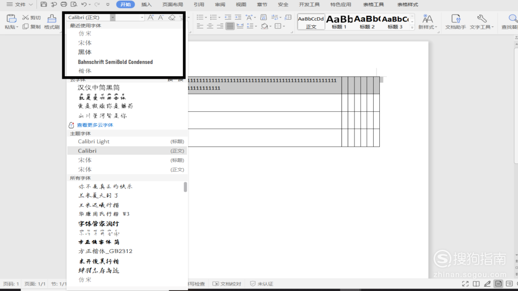Screen dimensions: 518x291
Task: Switch to 审阅 ribbon tab
Action: pos(220,5)
